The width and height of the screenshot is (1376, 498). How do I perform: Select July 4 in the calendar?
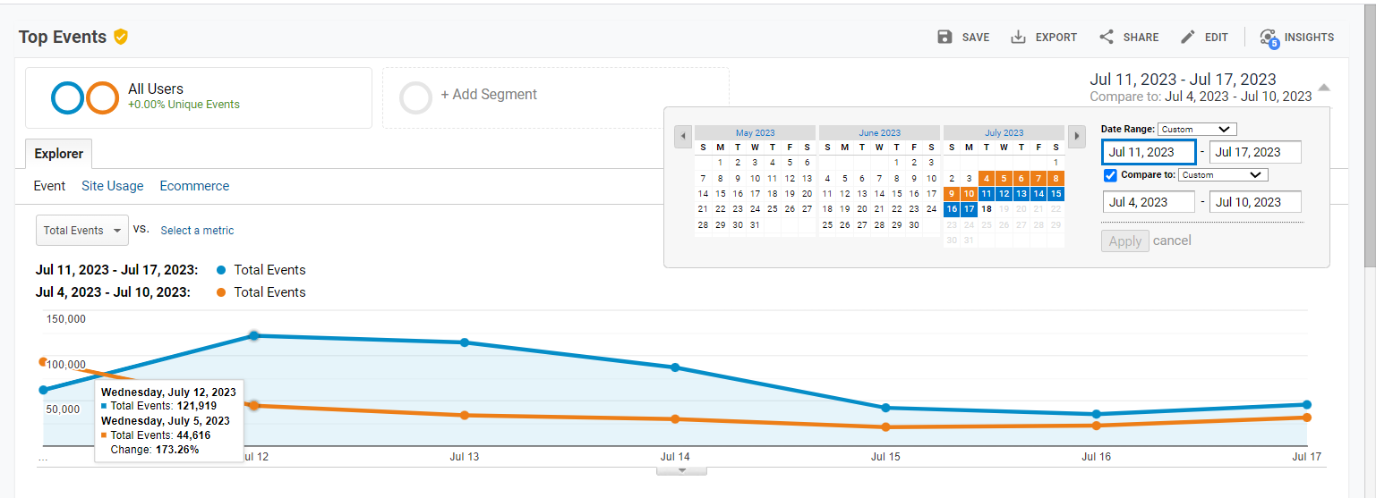point(987,178)
